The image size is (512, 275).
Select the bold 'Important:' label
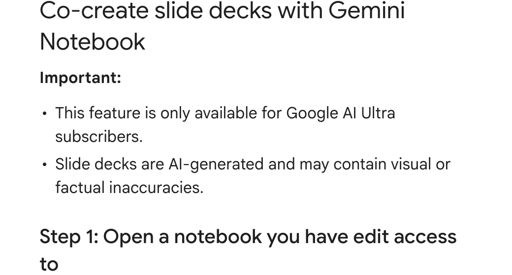coord(80,78)
